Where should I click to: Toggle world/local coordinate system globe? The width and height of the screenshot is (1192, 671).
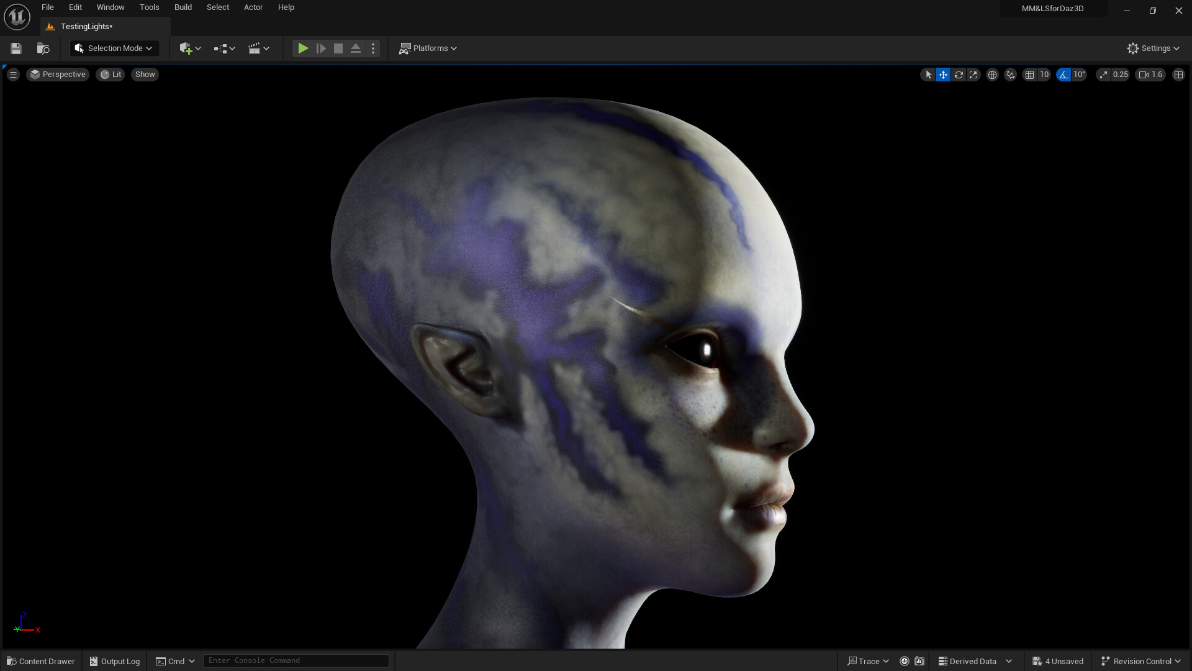992,75
